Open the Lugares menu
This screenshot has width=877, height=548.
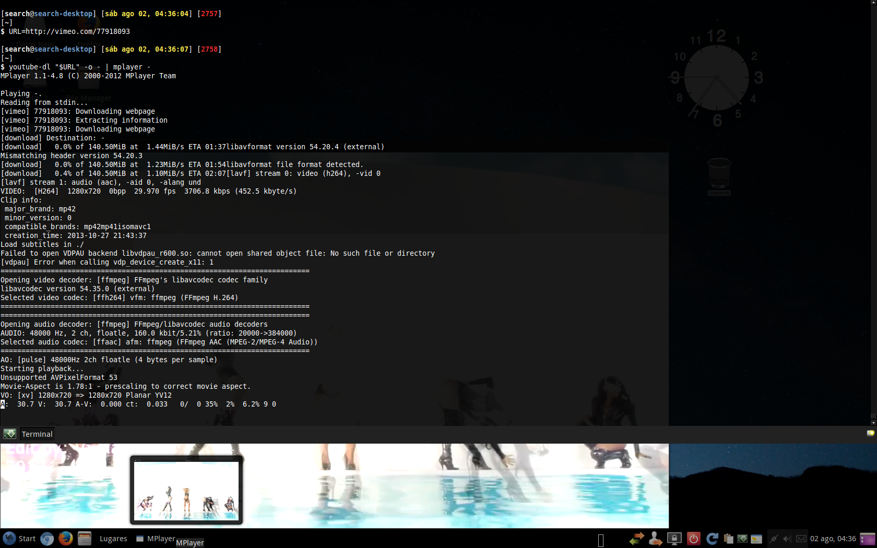pos(113,539)
